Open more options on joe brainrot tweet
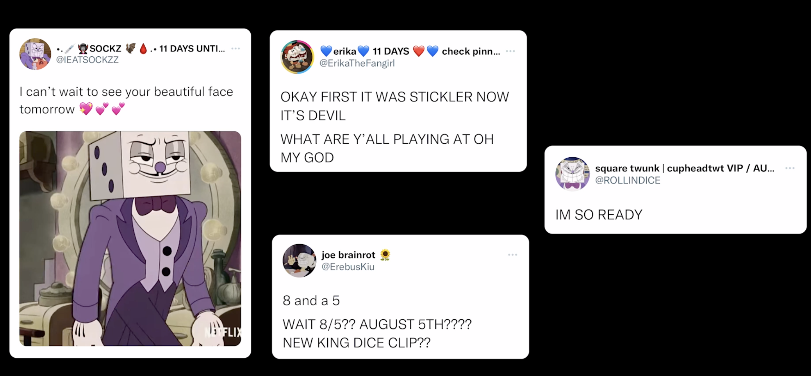This screenshot has width=811, height=376. click(512, 255)
